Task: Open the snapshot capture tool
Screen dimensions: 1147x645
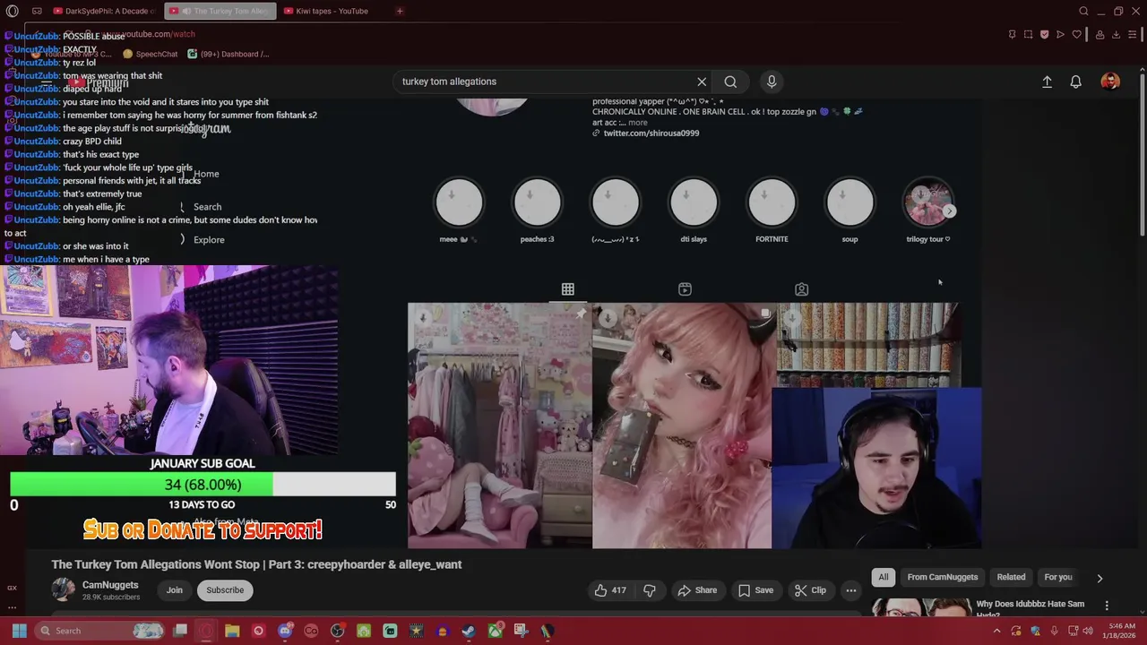Action: [1028, 34]
